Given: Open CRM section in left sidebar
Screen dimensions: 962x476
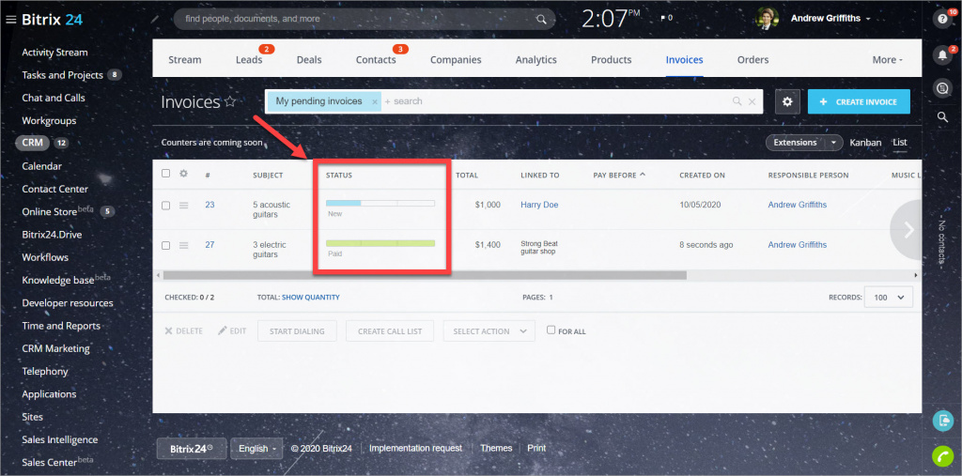Looking at the screenshot, I should (33, 143).
